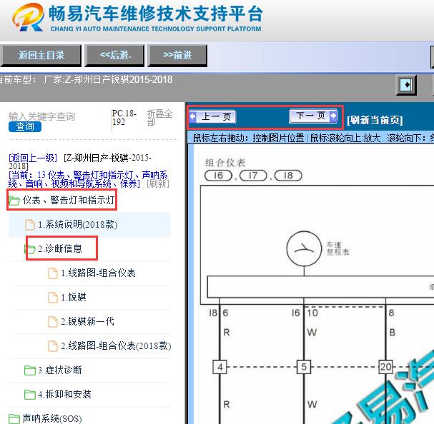The width and height of the screenshot is (434, 424).
Task: Expand the 4.拆卸和安装 folder
Action: click(x=64, y=395)
